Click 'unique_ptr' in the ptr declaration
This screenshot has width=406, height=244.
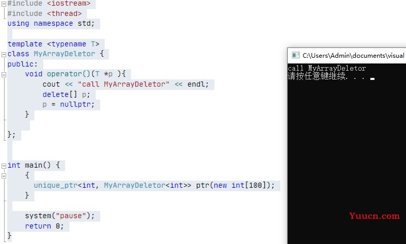(x=56, y=186)
